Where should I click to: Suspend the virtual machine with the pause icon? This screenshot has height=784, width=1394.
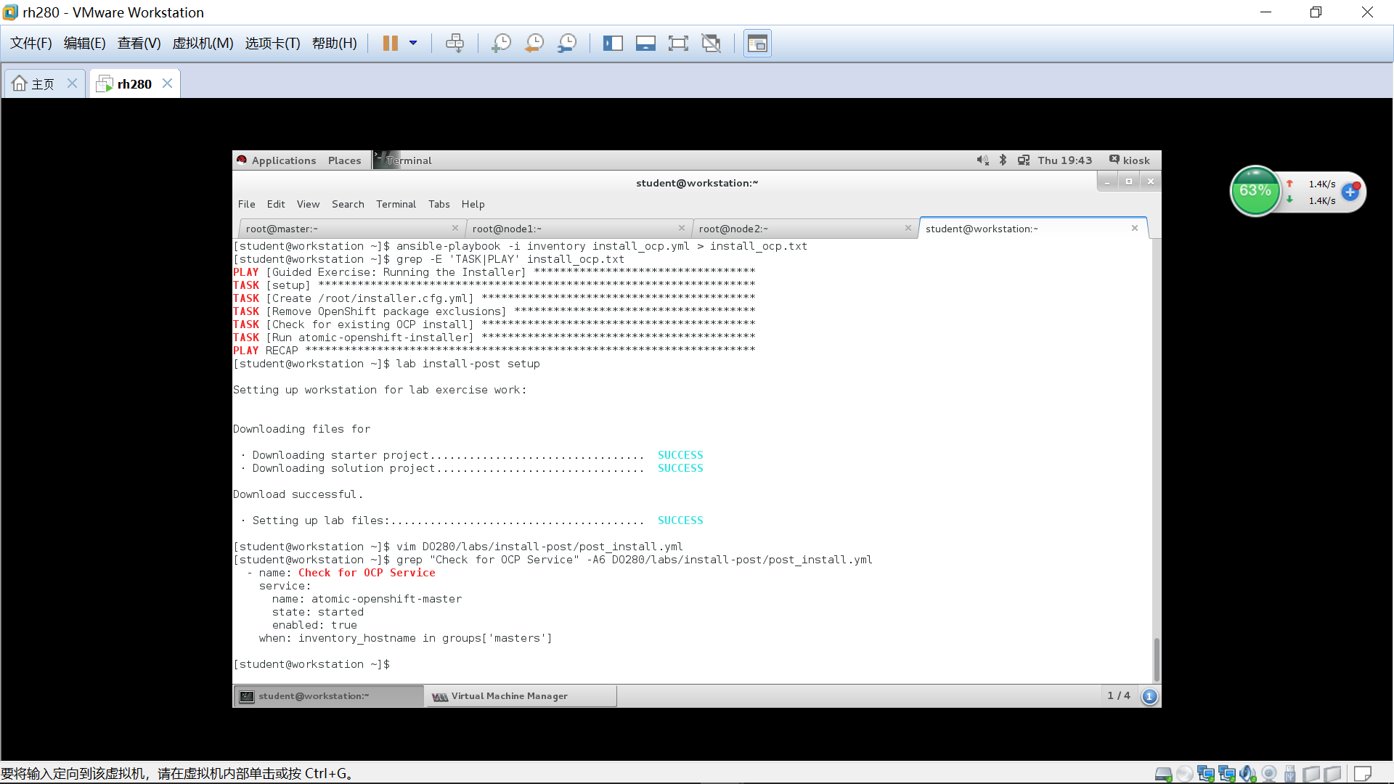(390, 43)
